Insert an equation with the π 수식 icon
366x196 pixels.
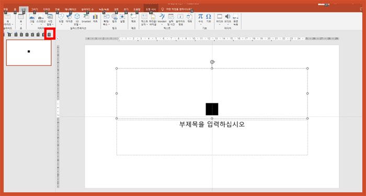(200, 17)
